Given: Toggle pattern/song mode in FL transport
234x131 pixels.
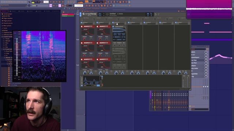Looking at the screenshot, I should [x=33, y=2].
